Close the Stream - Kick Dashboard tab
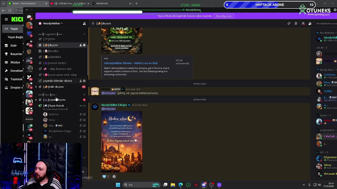Image resolution: width=337 pixels, height=189 pixels. 46,3
